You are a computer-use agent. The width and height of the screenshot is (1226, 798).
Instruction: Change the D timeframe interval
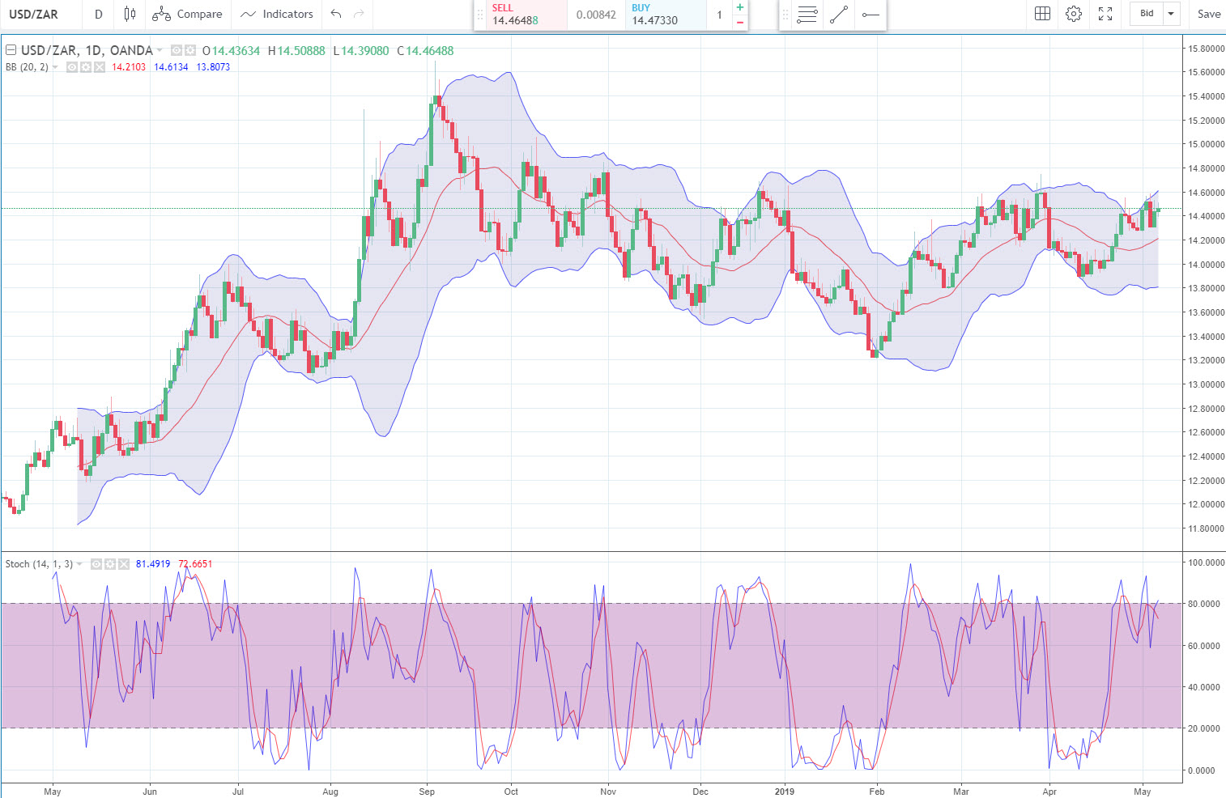[99, 14]
